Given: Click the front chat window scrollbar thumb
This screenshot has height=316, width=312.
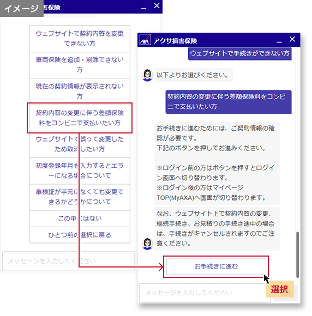Looking at the screenshot, I should 297,255.
